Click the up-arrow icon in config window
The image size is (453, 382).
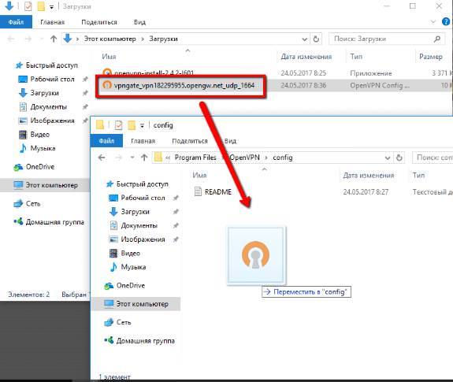point(144,158)
